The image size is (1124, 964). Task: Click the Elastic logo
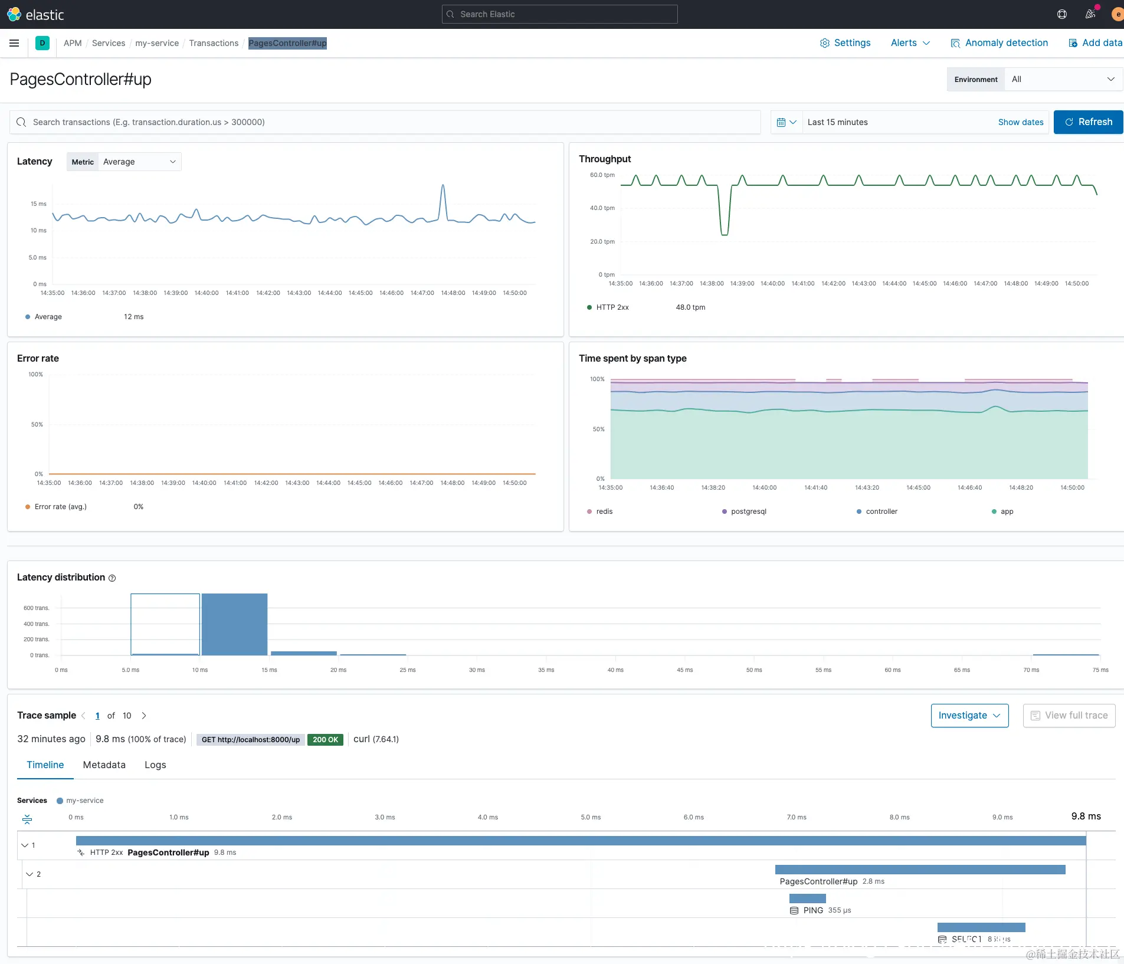[x=35, y=14]
